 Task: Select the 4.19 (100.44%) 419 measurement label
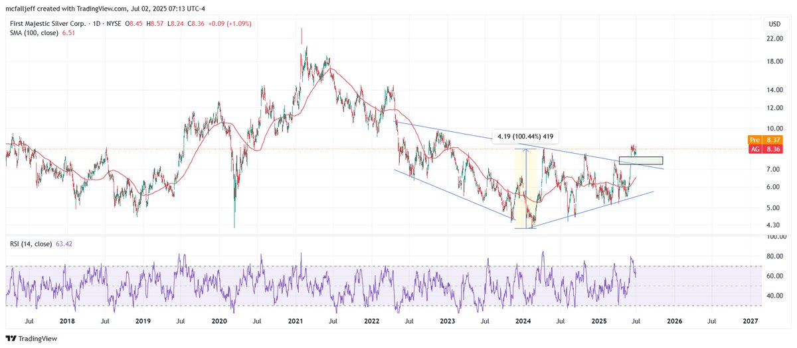tap(525, 137)
